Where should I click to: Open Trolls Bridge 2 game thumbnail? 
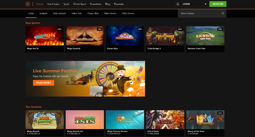[165, 36]
